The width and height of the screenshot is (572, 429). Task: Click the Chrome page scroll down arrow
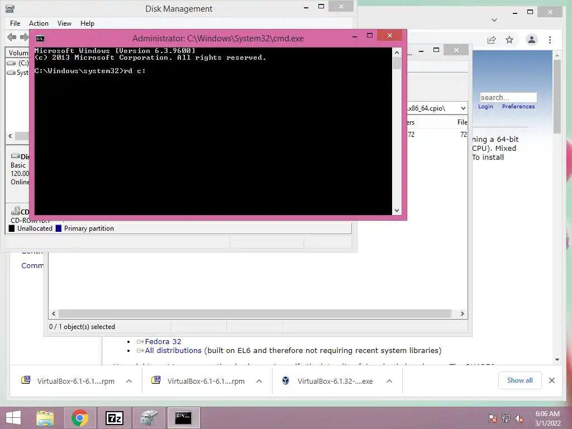557,360
